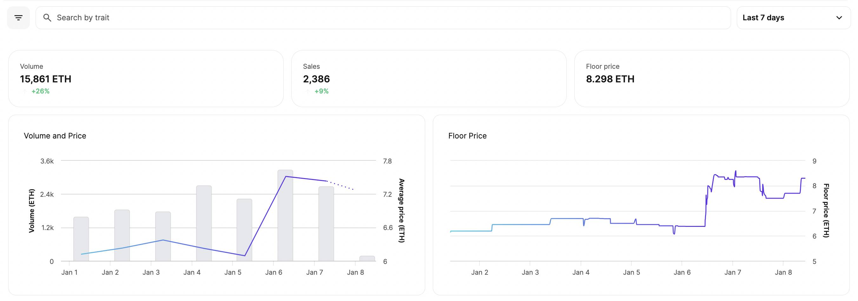Click the +9% sales change indicator
This screenshot has height=301, width=858.
pyautogui.click(x=321, y=91)
